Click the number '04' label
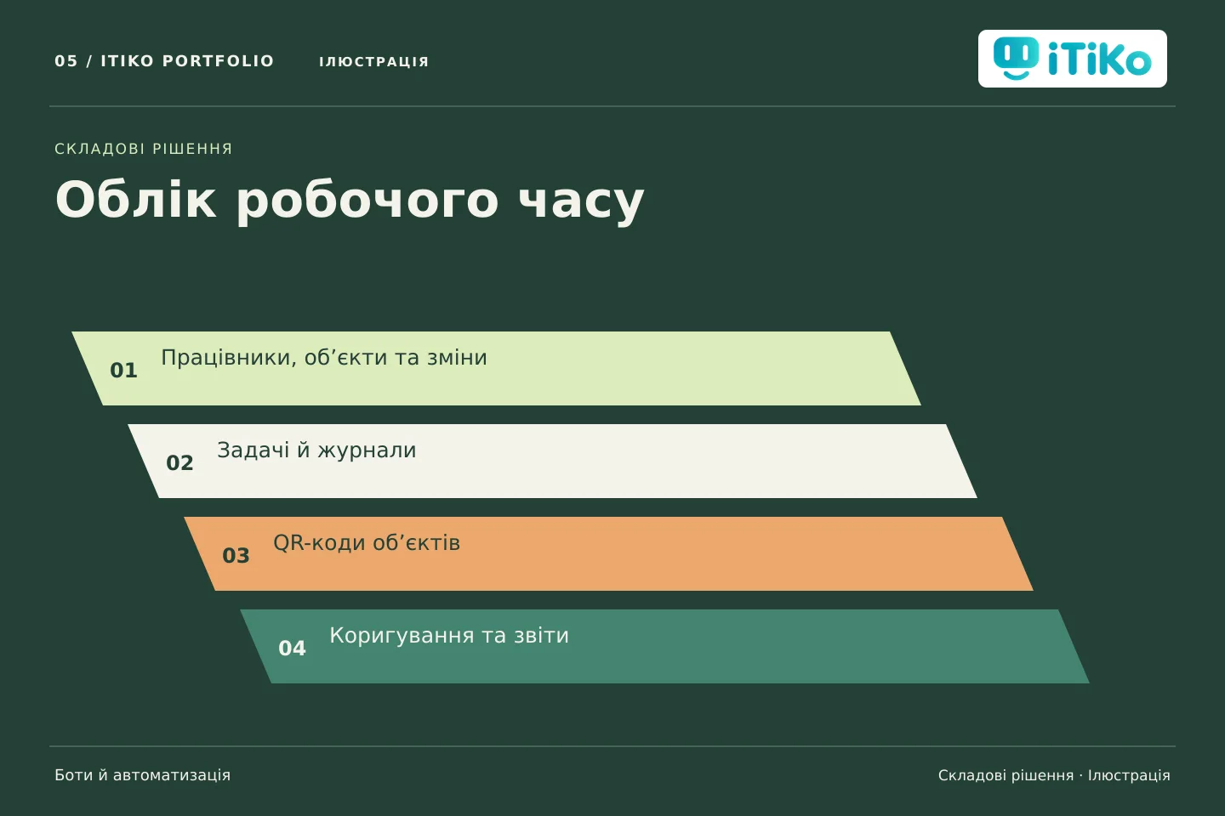This screenshot has height=816, width=1225. tap(292, 649)
